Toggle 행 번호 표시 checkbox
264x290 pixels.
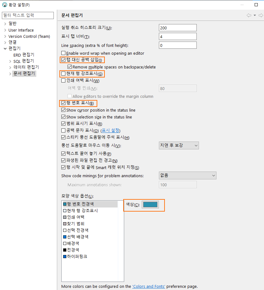pos(63,103)
